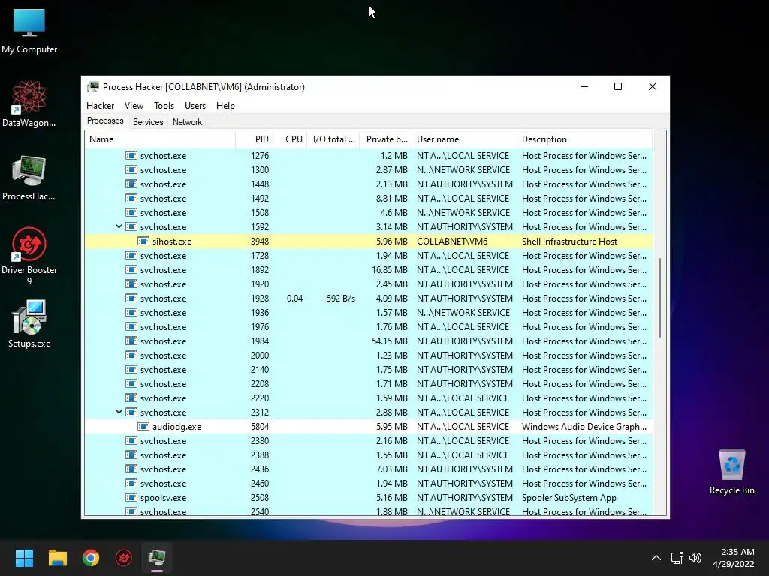Sort by the PID column header

(255, 139)
